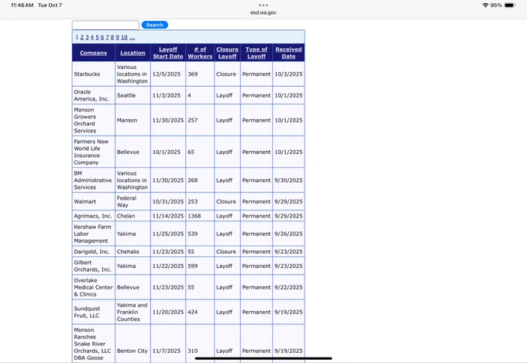
Task: Click Yakima and Franklin Counties cell
Action: [x=133, y=312]
